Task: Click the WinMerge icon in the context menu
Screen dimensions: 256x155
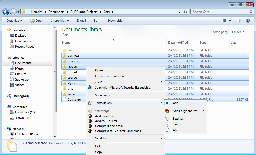Action: 90,111
